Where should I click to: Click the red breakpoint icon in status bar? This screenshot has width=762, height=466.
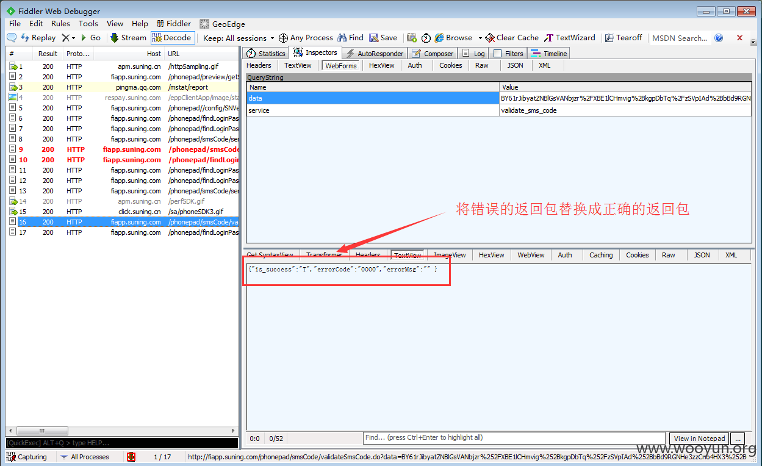click(131, 457)
